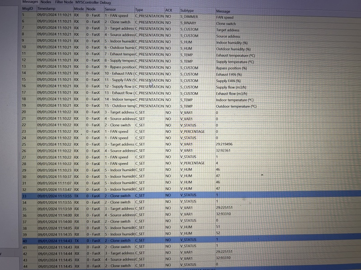Select message '32:92361' in row 26

(x=223, y=151)
